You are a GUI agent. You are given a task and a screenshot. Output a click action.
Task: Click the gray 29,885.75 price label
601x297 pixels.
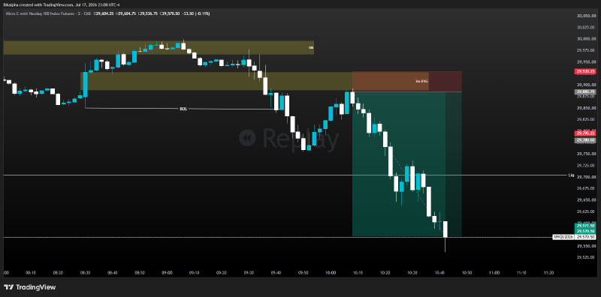[584, 91]
